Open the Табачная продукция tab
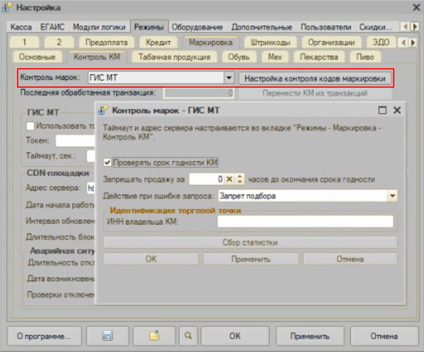Screen dimensions: 424x352 (x=174, y=57)
